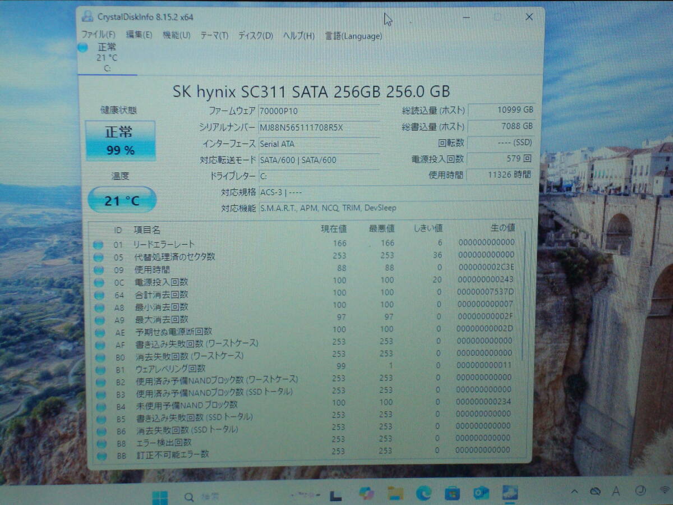Click the status circle for ウェアレベリング回数

pyautogui.click(x=100, y=370)
